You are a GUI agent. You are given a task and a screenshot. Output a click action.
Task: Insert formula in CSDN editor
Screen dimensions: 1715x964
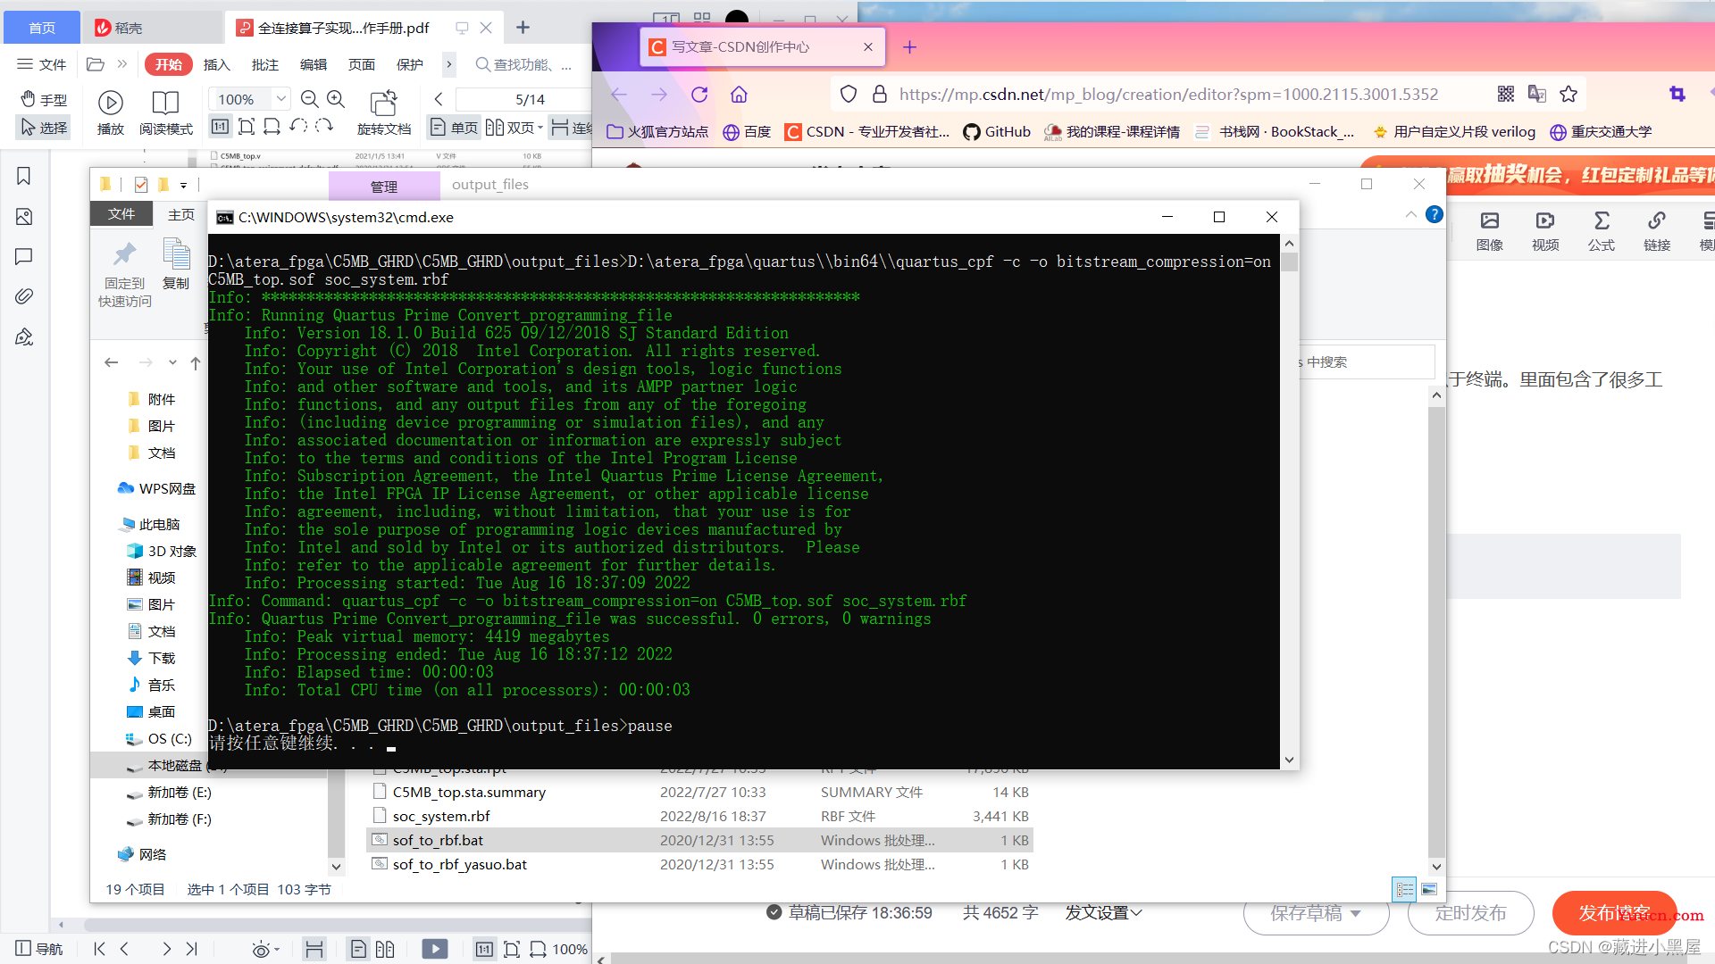[1602, 231]
